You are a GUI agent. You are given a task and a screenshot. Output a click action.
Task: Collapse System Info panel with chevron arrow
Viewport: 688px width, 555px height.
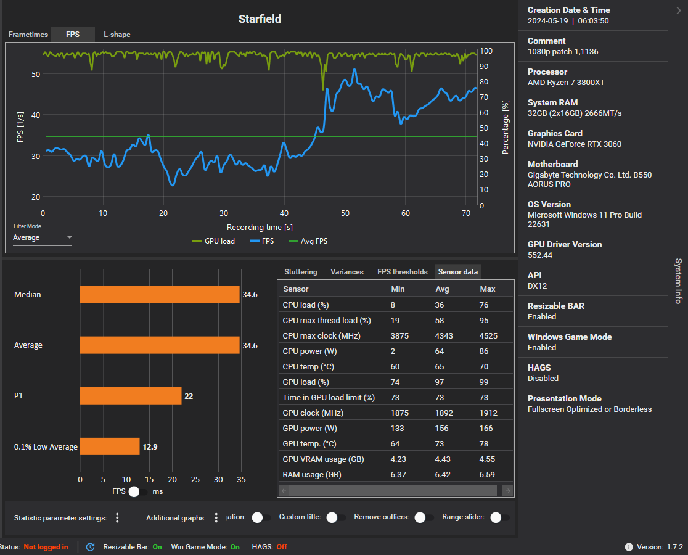678,10
